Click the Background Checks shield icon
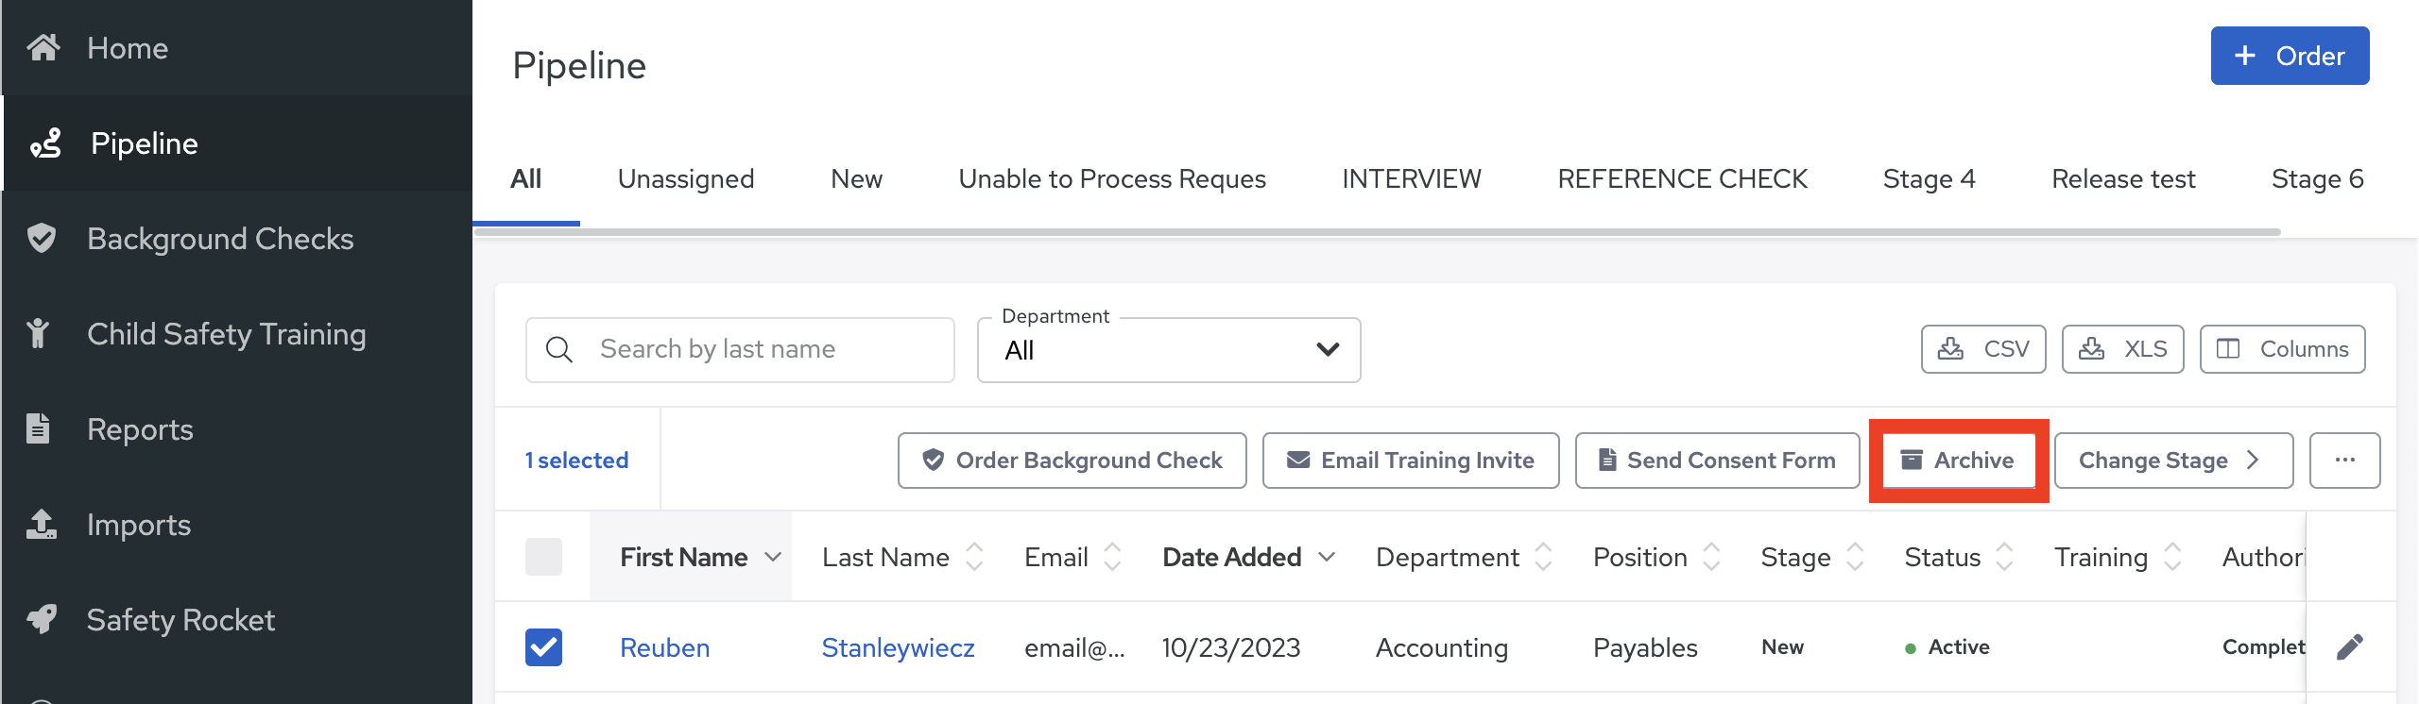Viewport: 2419px width, 704px height. [x=42, y=238]
